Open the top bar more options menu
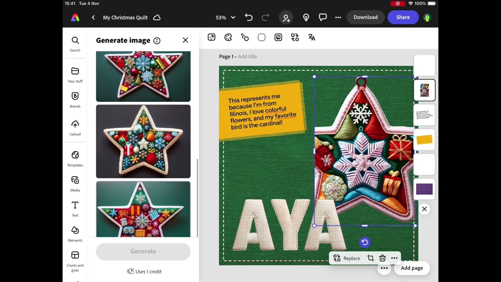 click(338, 18)
